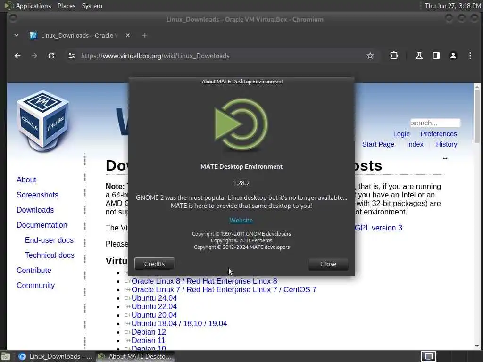
Task: Open the Preferences link
Action: pos(439,134)
